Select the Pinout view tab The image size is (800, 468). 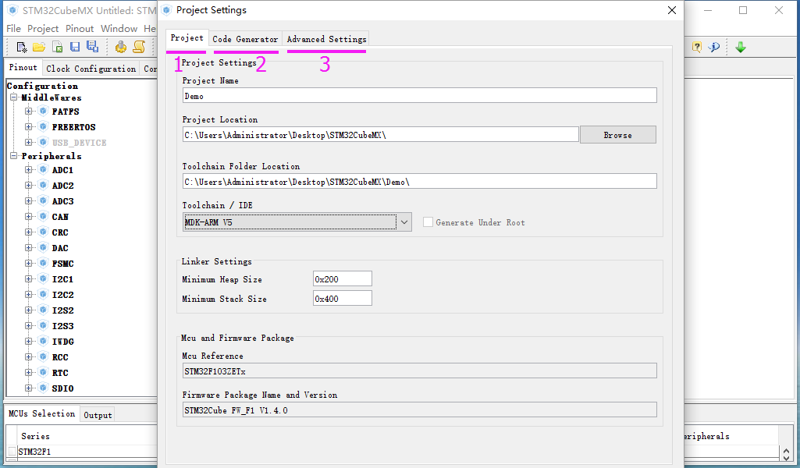click(23, 67)
